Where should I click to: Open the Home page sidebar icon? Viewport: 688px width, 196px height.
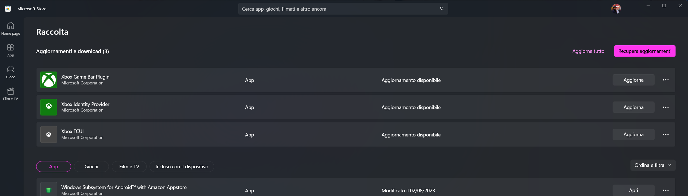click(x=11, y=29)
